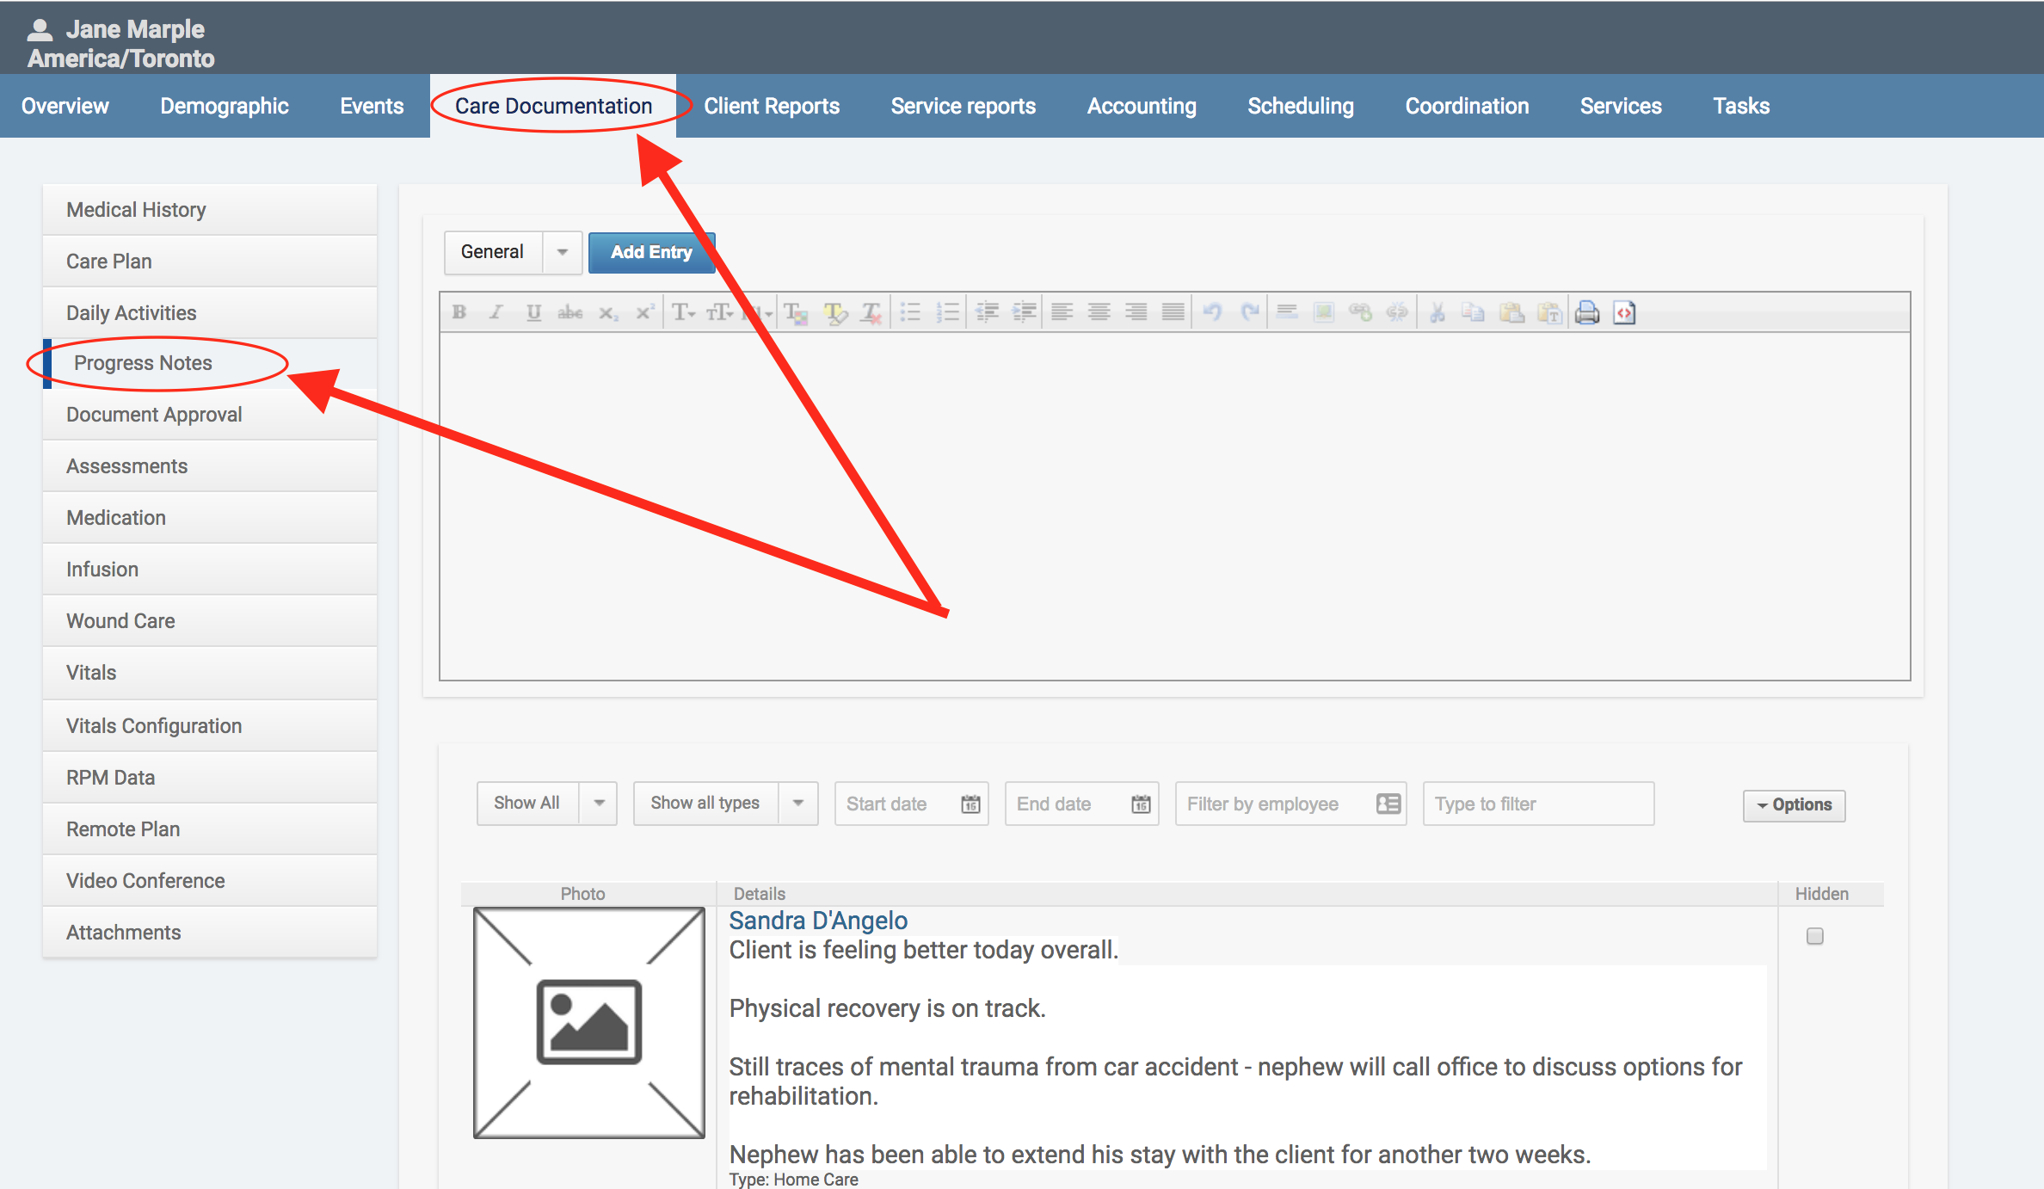Apply underline formatting in the toolbar
2044x1189 pixels.
(x=533, y=312)
